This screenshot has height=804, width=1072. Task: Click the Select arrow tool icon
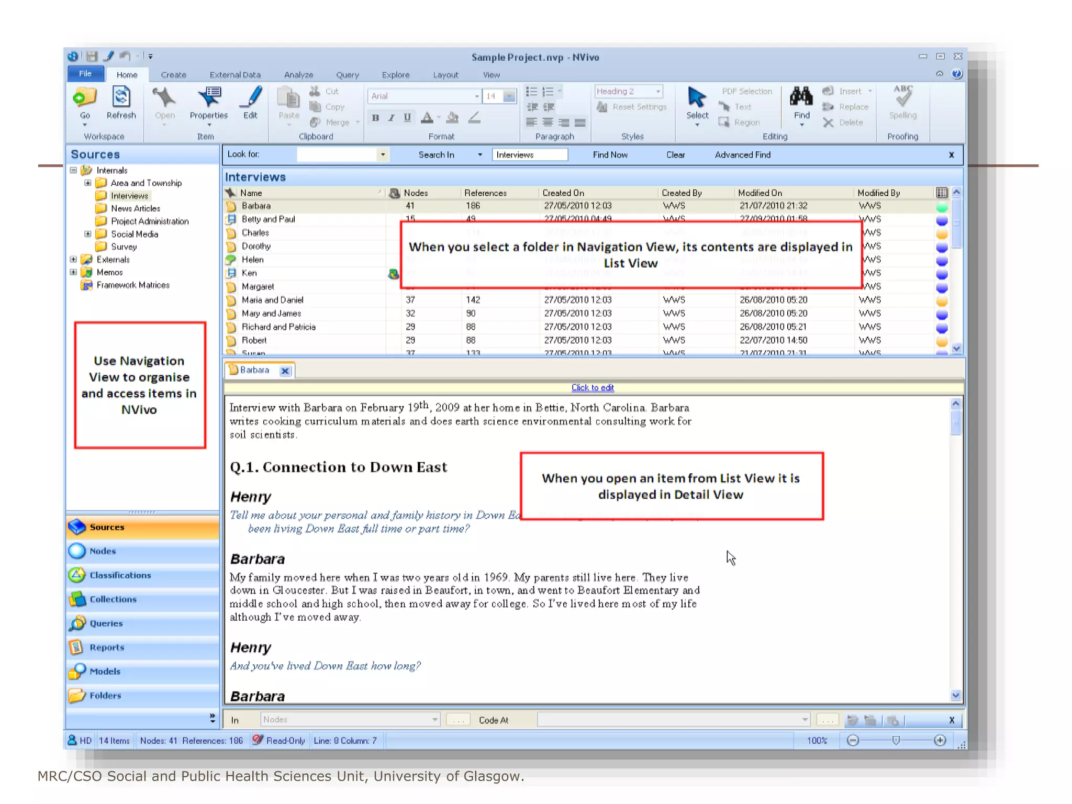pos(697,97)
